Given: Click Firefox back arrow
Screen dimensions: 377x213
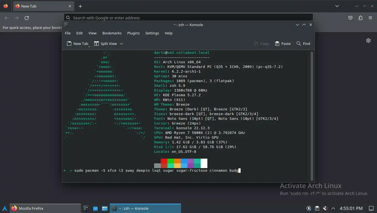Looking at the screenshot, I should tap(7, 18).
